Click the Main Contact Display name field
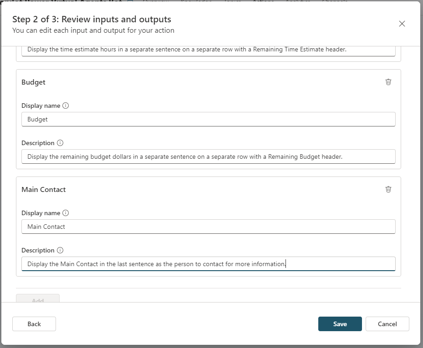This screenshot has height=348, width=423. [x=208, y=227]
